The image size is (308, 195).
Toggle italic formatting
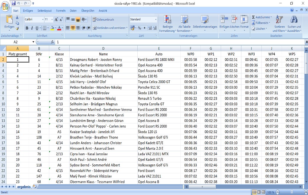point(32,28)
